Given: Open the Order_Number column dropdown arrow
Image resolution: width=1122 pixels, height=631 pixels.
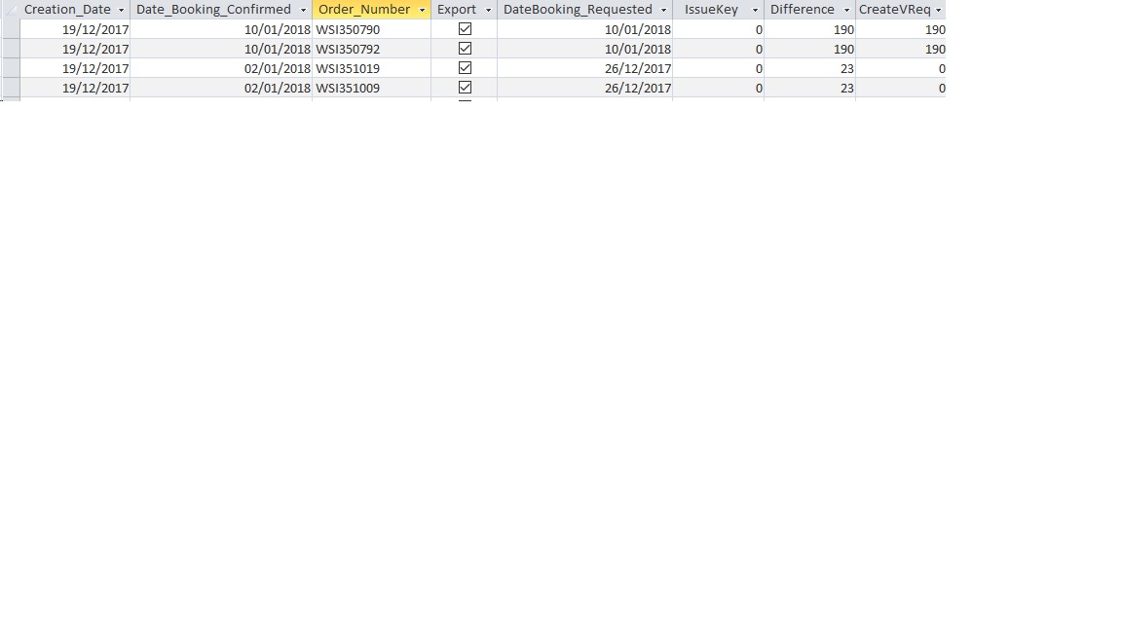Looking at the screenshot, I should point(422,10).
